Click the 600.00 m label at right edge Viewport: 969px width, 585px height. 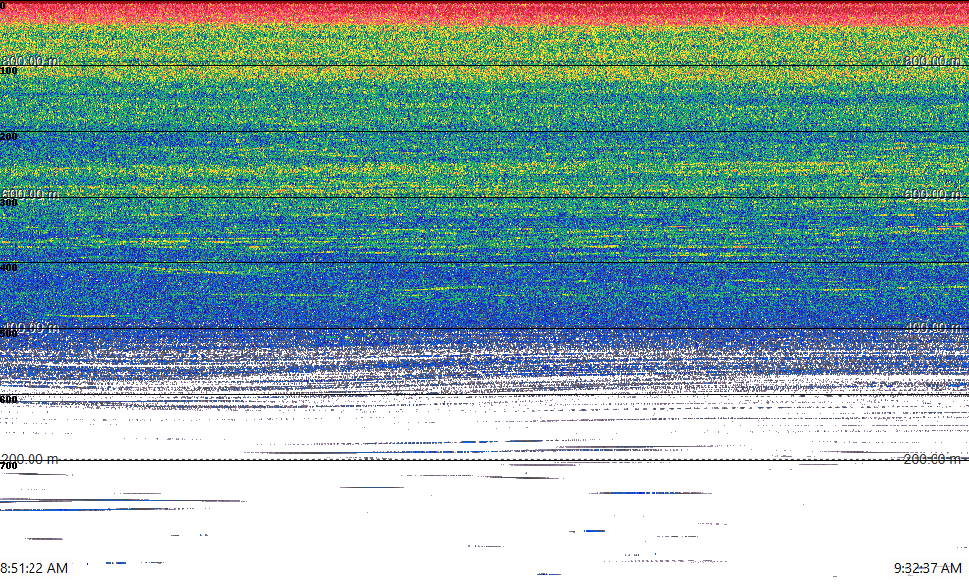[934, 193]
